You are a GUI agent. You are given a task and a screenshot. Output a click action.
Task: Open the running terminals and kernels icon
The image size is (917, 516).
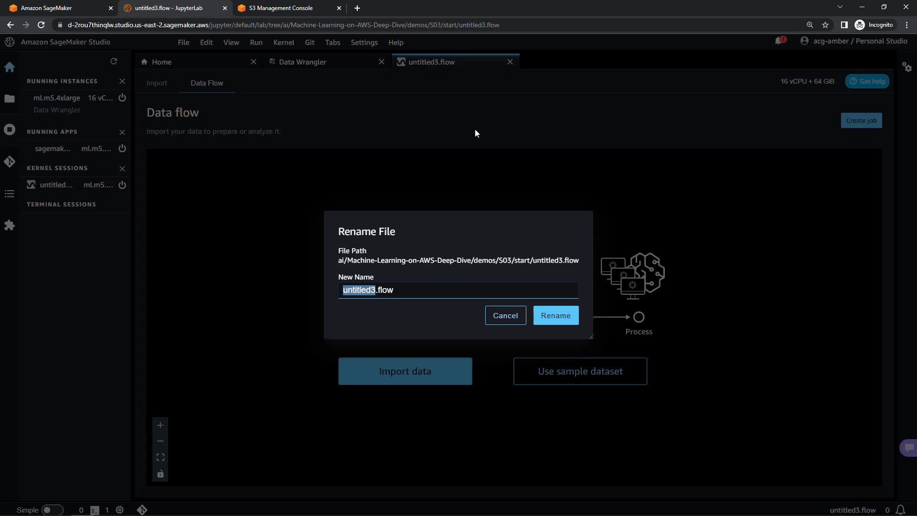[10, 130]
